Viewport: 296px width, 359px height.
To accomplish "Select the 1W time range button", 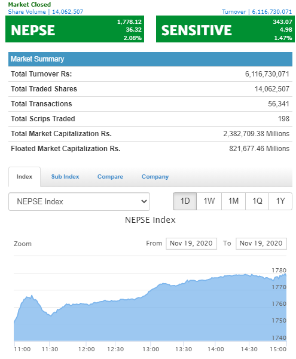I will pos(209,201).
